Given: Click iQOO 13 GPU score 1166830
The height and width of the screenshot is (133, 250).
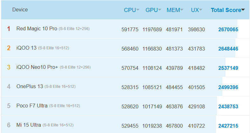Looking at the screenshot, I should click(x=152, y=49).
